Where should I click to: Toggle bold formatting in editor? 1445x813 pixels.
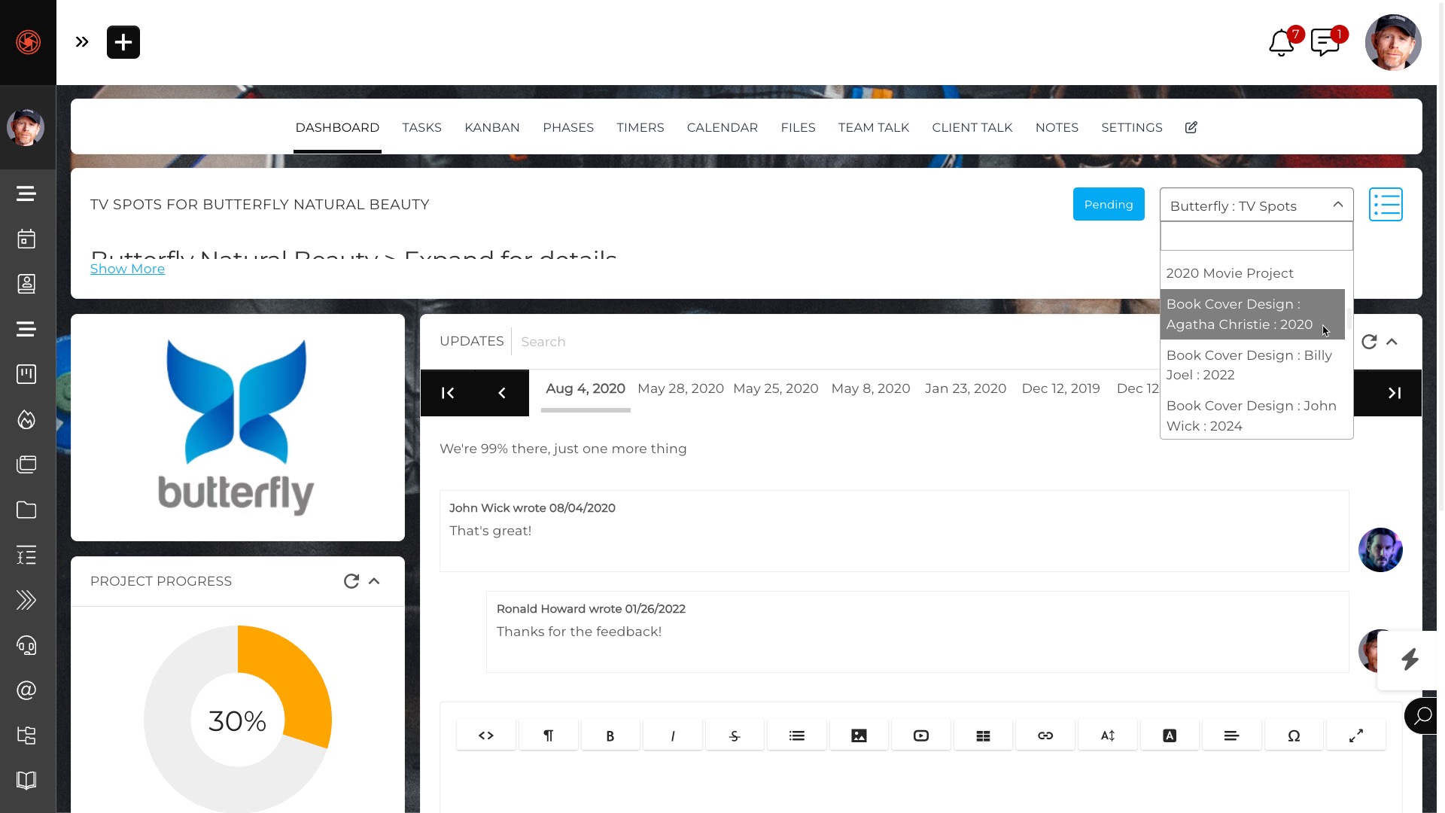pyautogui.click(x=610, y=735)
